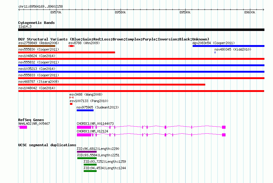Viewport: 273px width, 183px height.
Task: Click the nsv1035213 (Coe2014) label
Action: click(x=37, y=69)
